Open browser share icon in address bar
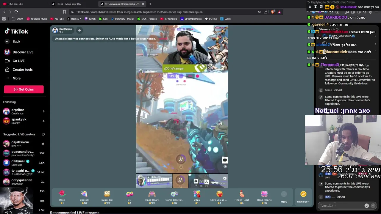381x214 pixels. (266, 12)
